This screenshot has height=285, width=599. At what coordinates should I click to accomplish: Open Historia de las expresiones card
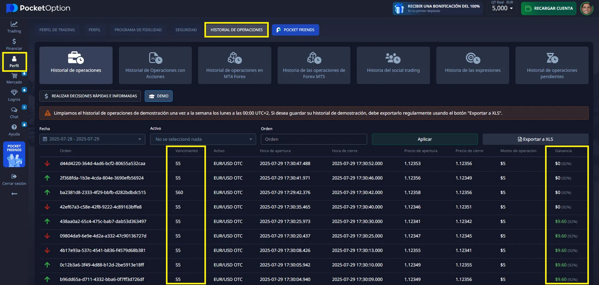(473, 65)
